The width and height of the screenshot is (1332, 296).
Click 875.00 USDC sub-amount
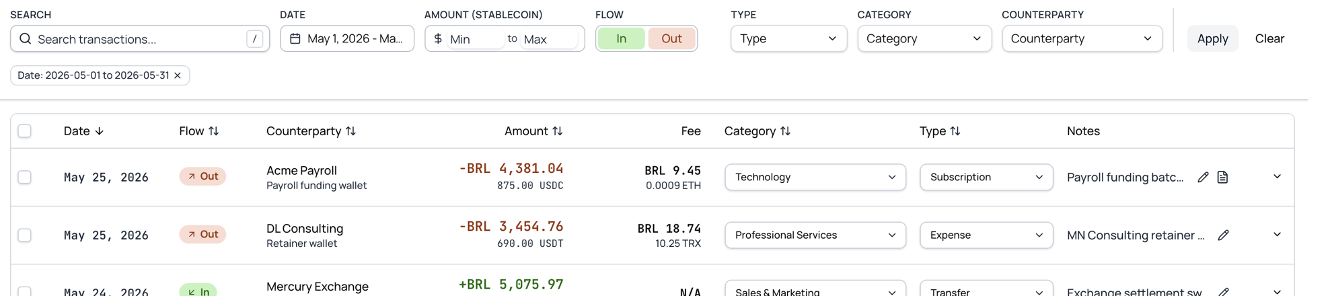(x=530, y=186)
